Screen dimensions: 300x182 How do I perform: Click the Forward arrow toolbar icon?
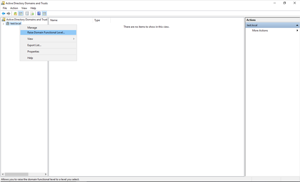pos(9,14)
